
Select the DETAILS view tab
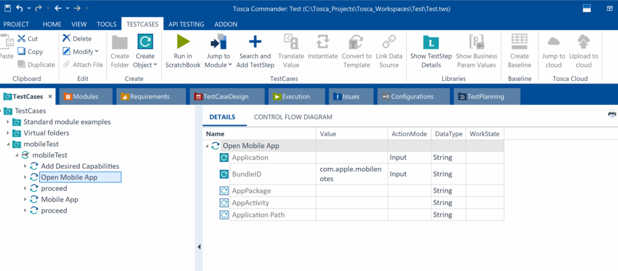click(222, 117)
